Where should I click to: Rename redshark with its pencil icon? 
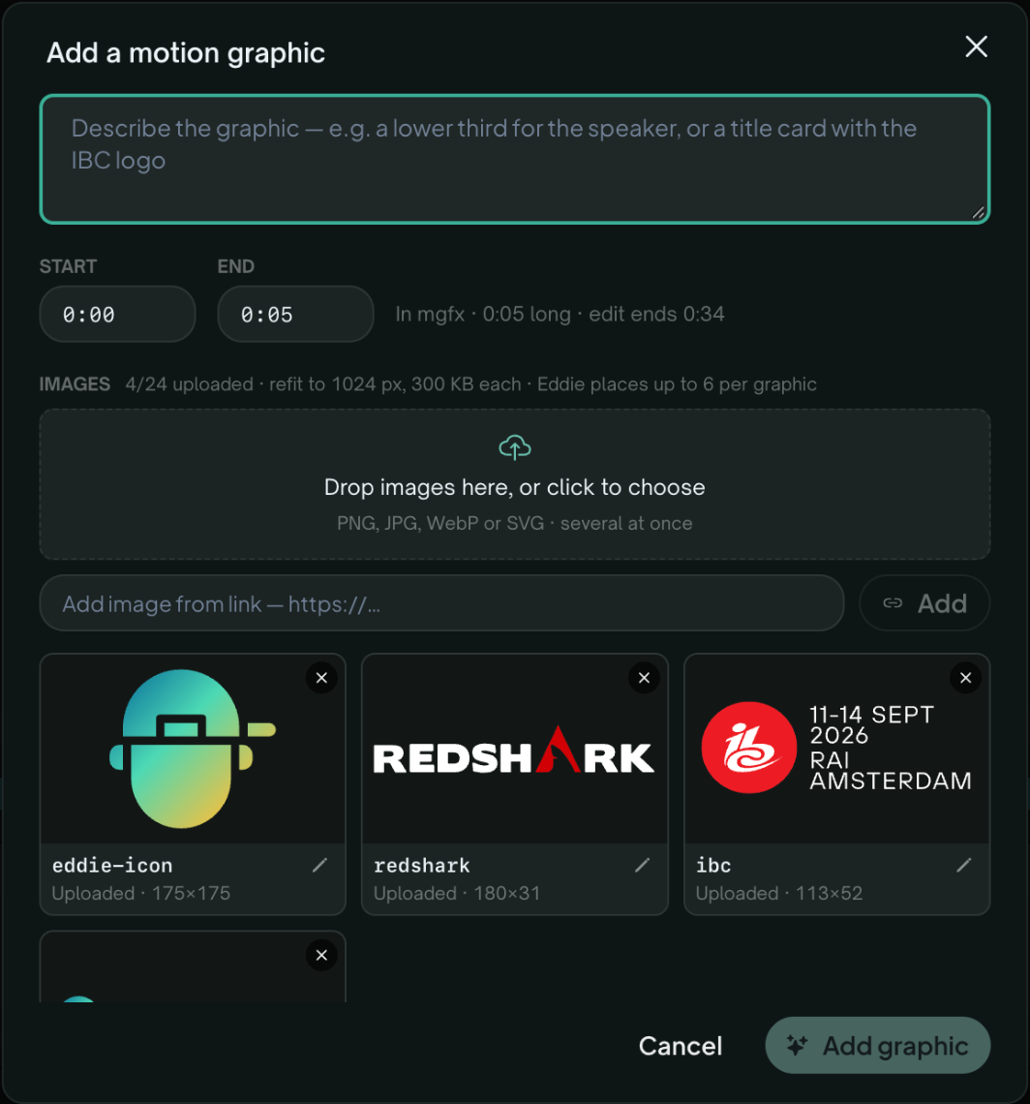(x=642, y=866)
